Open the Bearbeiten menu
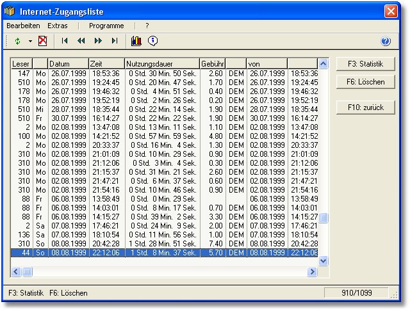The image size is (410, 311). point(23,26)
